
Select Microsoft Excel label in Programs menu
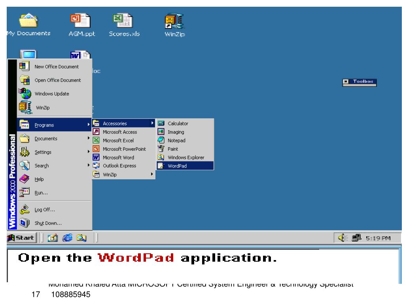pyautogui.click(x=118, y=141)
